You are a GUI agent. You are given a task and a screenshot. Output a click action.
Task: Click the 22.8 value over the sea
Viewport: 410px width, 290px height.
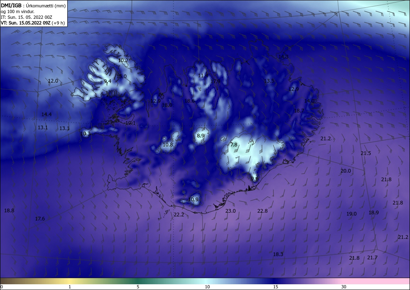262,211
